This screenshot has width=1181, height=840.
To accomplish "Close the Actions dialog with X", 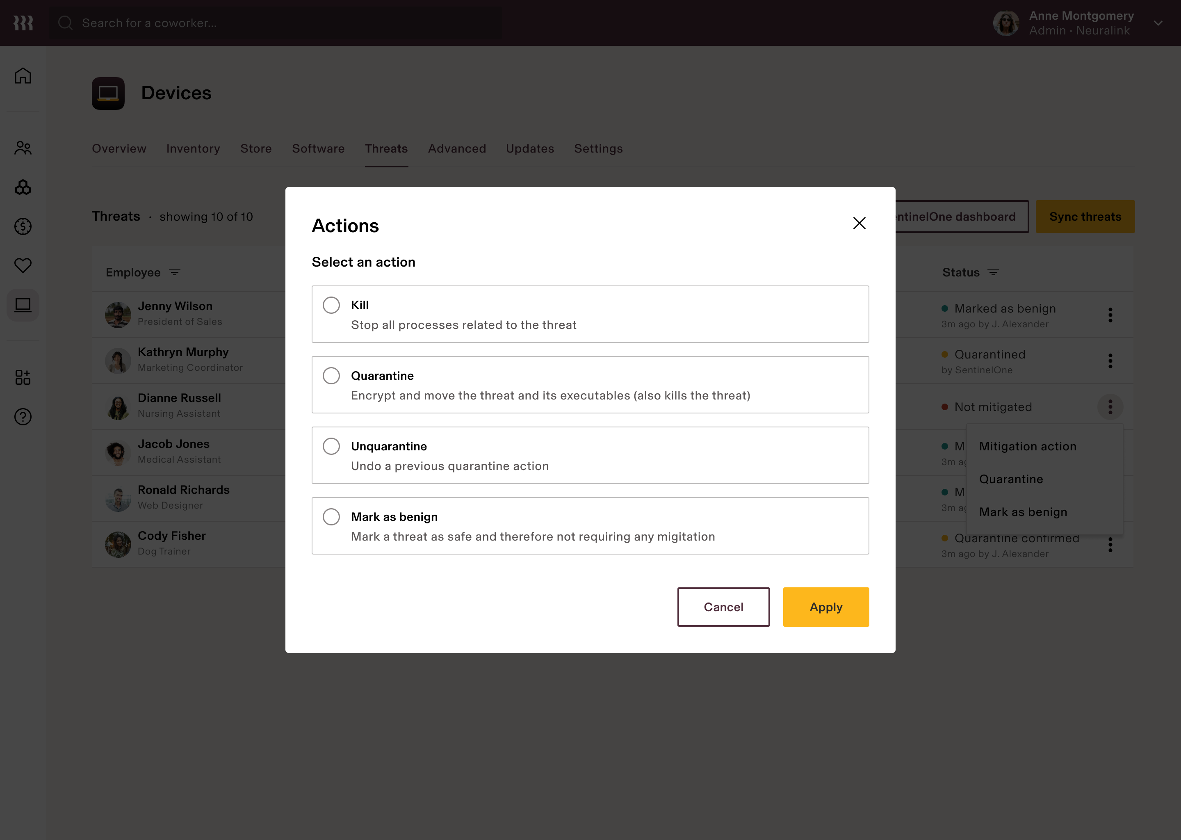I will click(859, 224).
